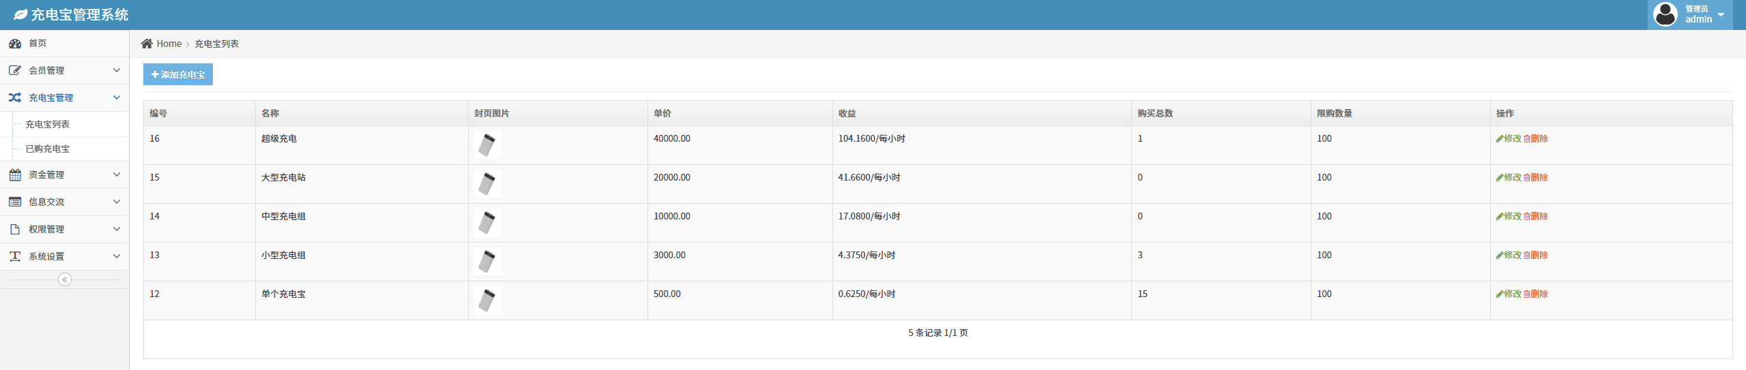Delete row 15 大型充电站 via 删除
1746x370 pixels.
1536,177
